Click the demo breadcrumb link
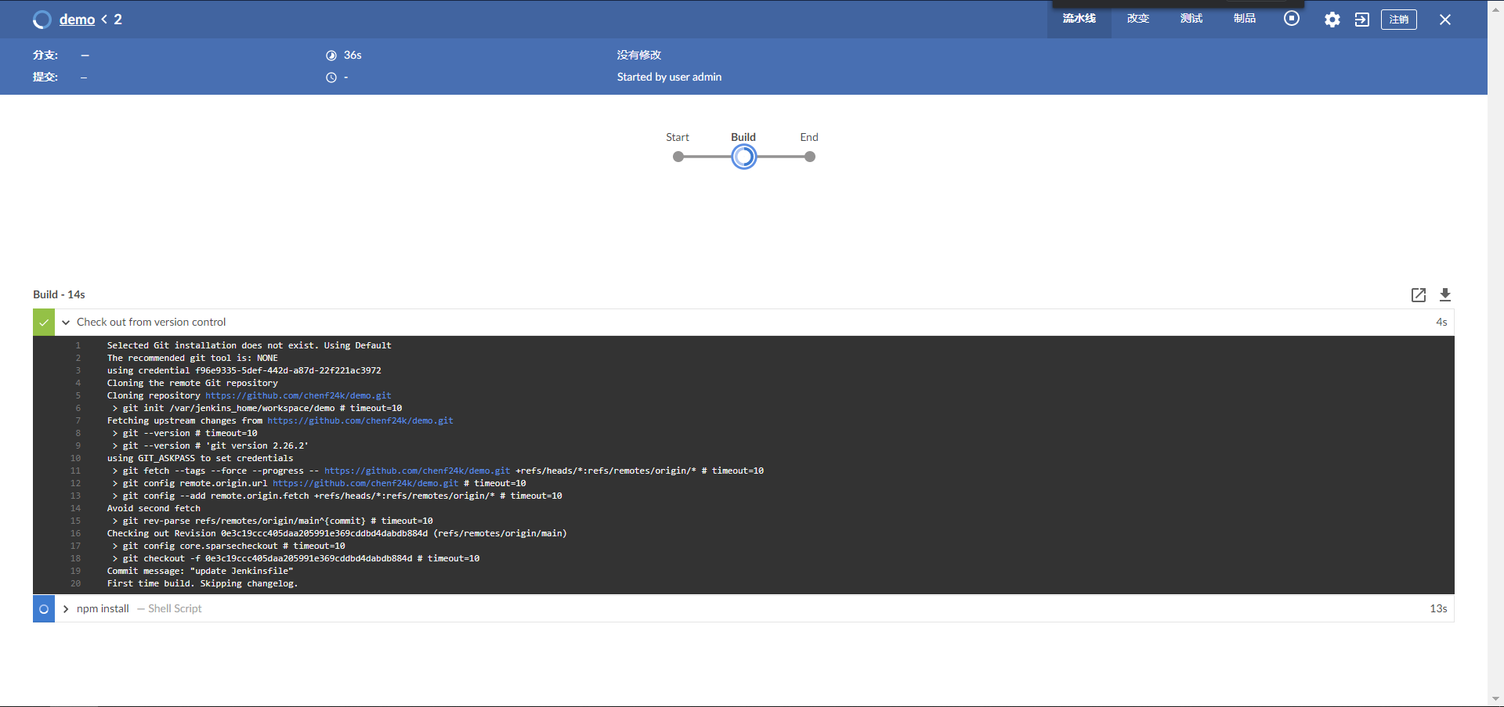Viewport: 1504px width, 707px height. coord(76,19)
